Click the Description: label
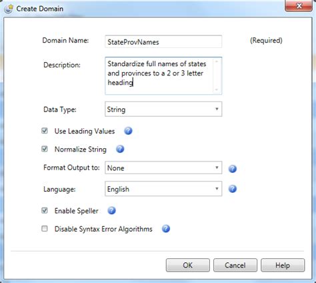This screenshot has height=283, width=316. click(62, 65)
